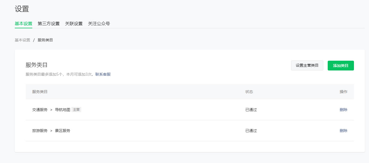Select the 交通服务 > 导航地图 row text
The height and width of the screenshot is (163, 369).
coord(51,110)
